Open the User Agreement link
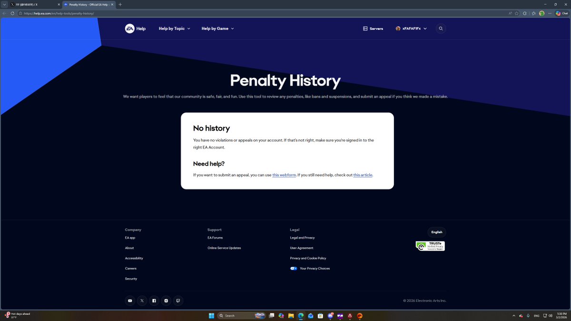This screenshot has height=321, width=571. tap(302, 248)
